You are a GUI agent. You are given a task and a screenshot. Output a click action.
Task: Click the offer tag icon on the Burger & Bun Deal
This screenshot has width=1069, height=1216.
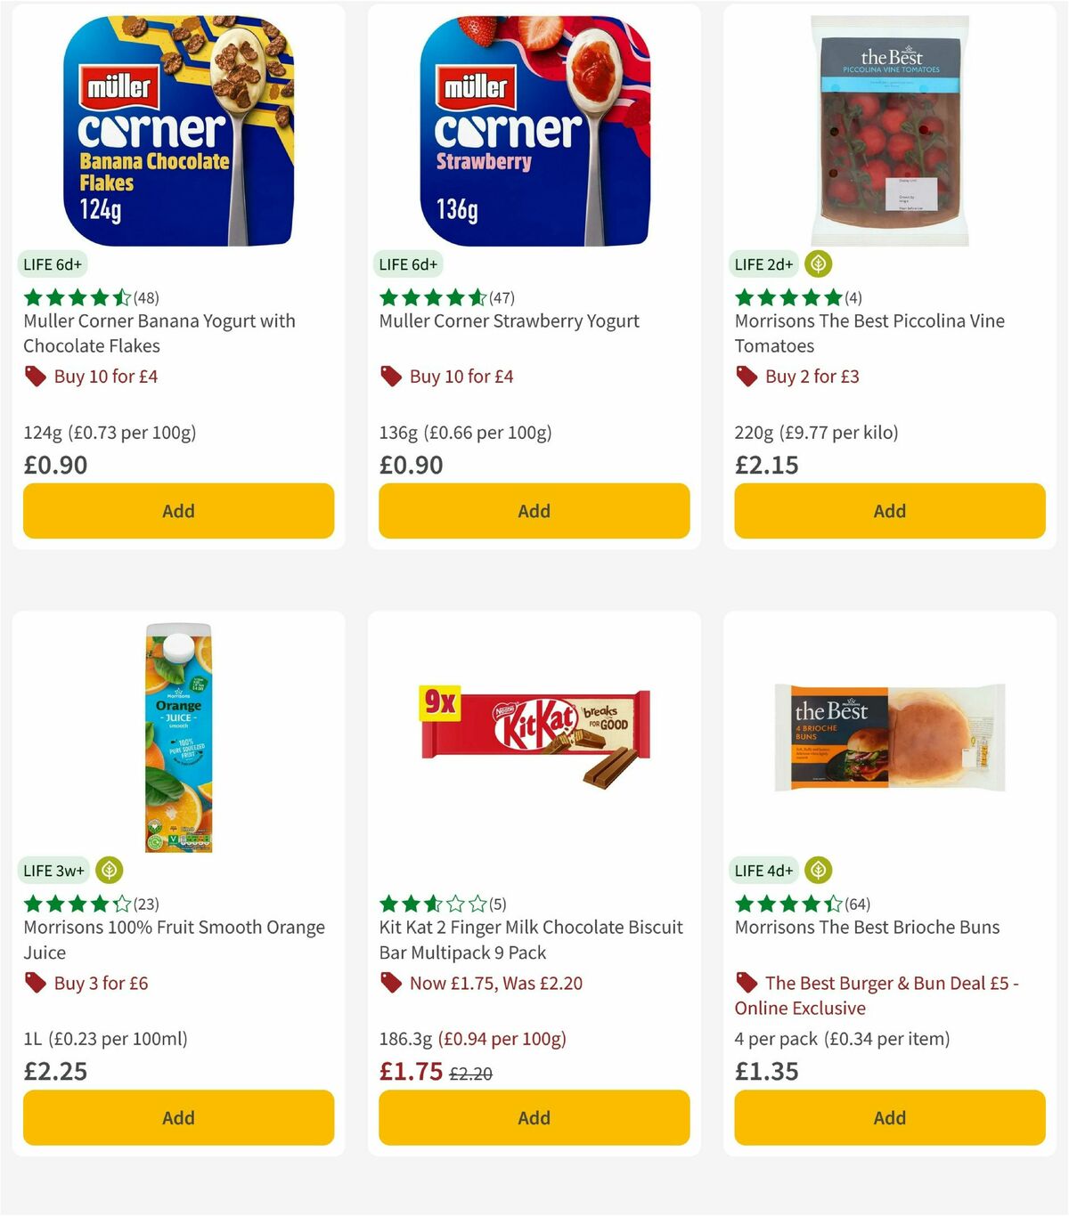click(747, 983)
